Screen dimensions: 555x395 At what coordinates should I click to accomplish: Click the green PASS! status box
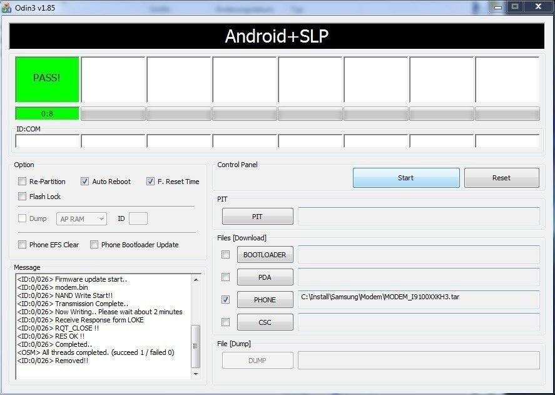[x=47, y=80]
